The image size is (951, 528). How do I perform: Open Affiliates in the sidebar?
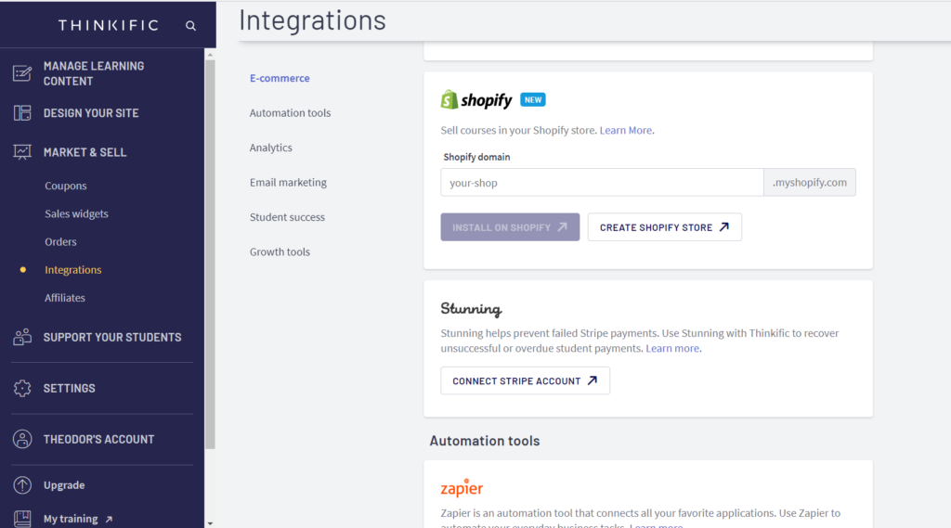pos(65,298)
